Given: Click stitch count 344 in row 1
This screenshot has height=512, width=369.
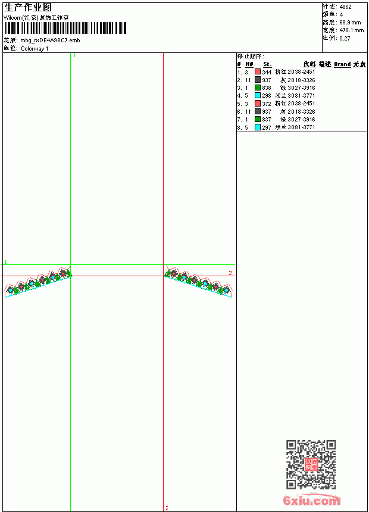Looking at the screenshot, I should 267,72.
